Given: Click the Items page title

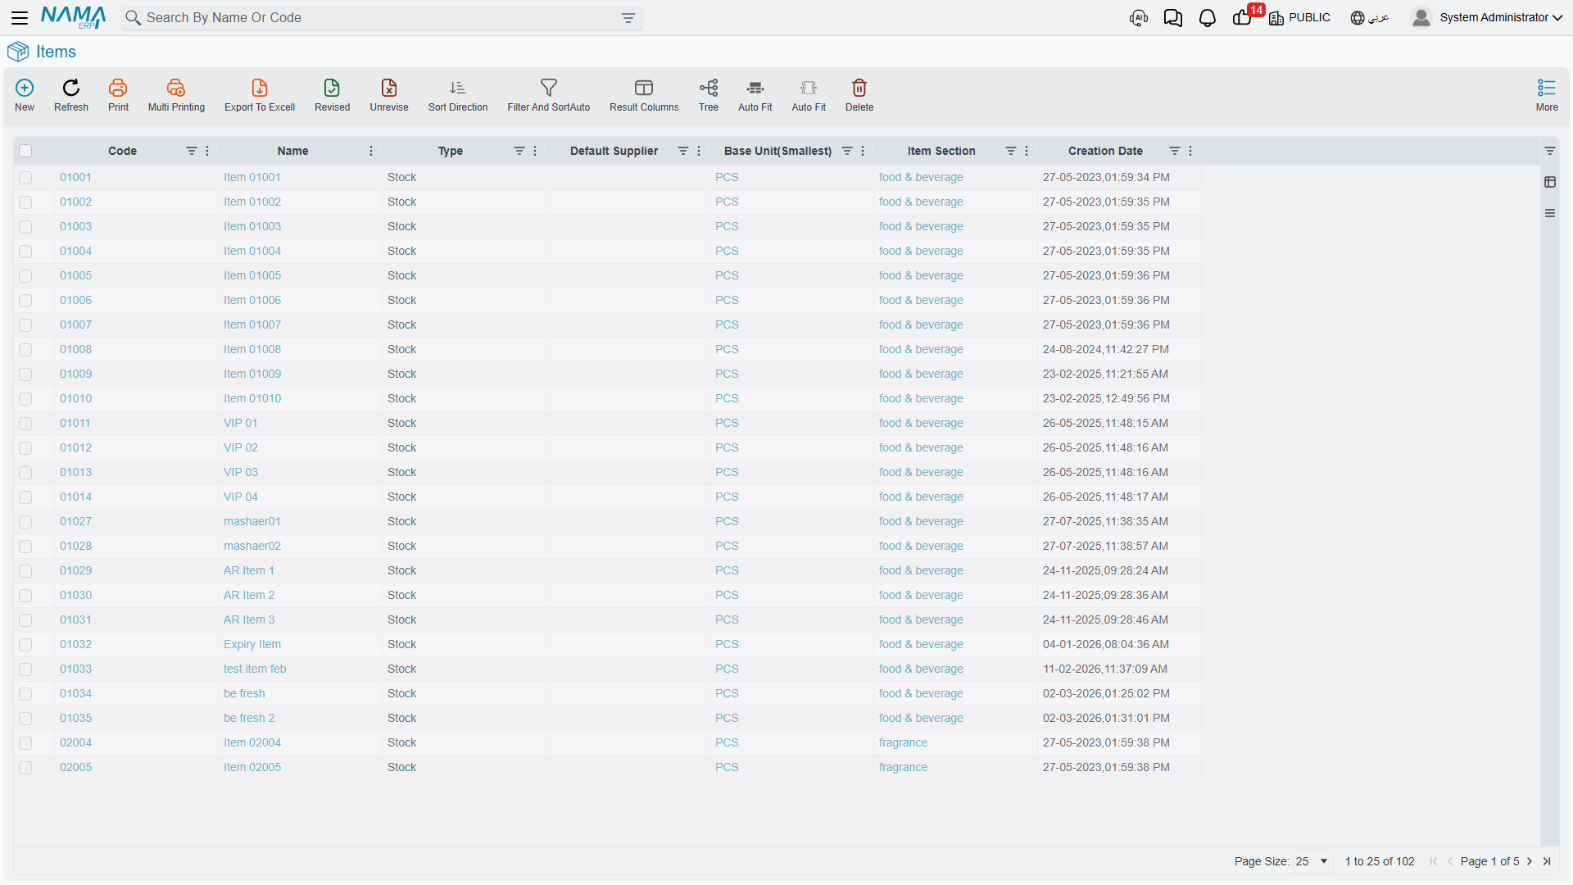Looking at the screenshot, I should [x=56, y=52].
